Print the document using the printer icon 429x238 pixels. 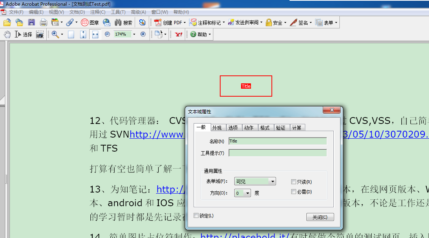pos(44,22)
